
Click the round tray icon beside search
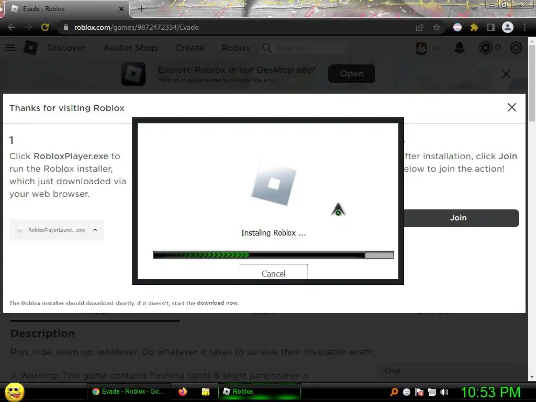click(x=407, y=392)
